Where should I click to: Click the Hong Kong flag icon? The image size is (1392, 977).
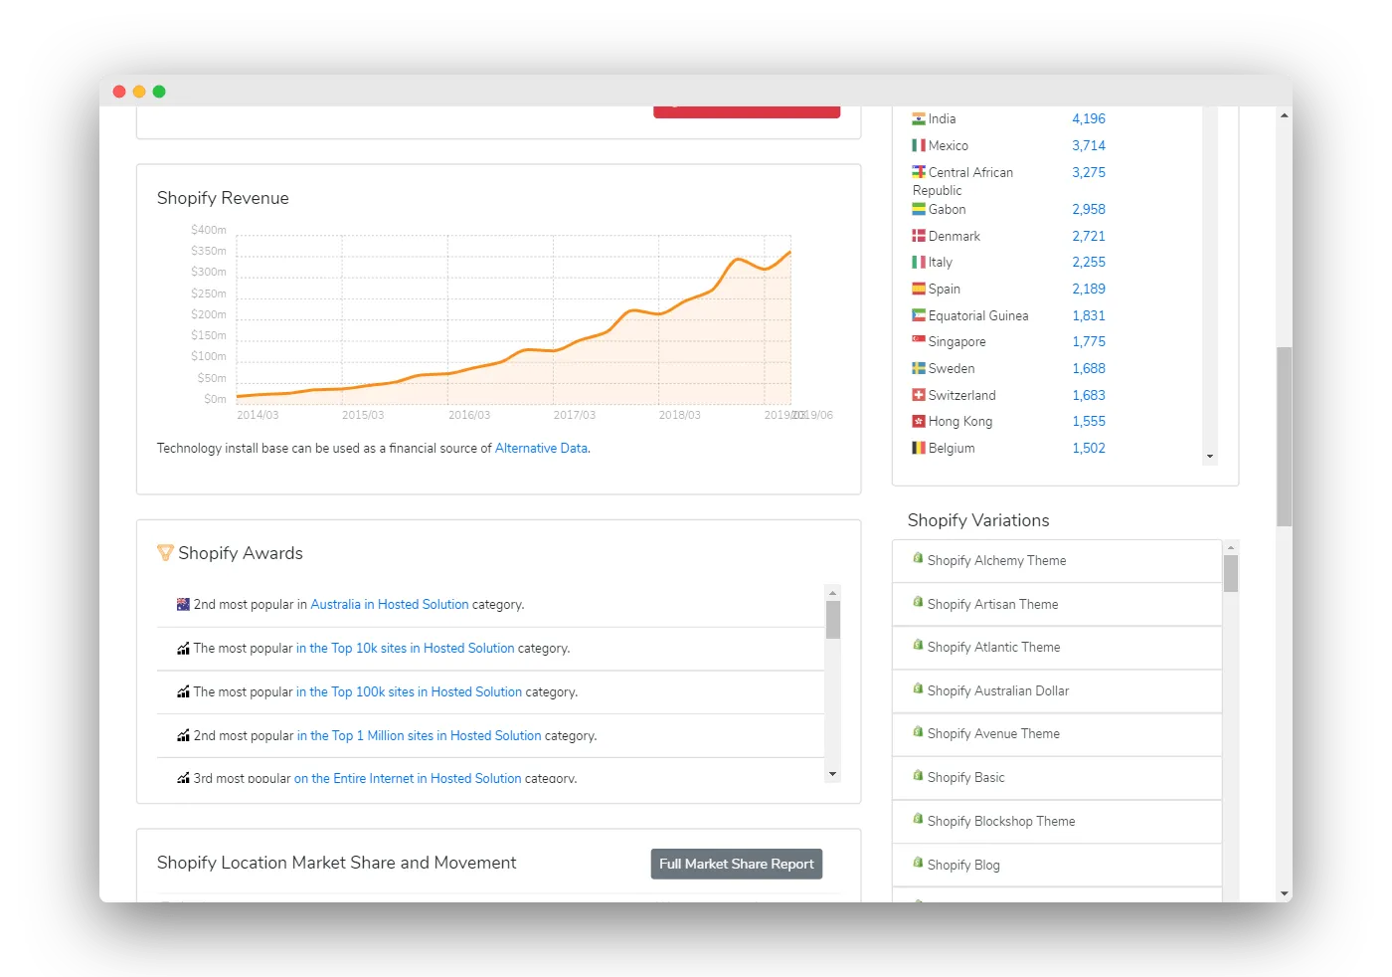919,421
